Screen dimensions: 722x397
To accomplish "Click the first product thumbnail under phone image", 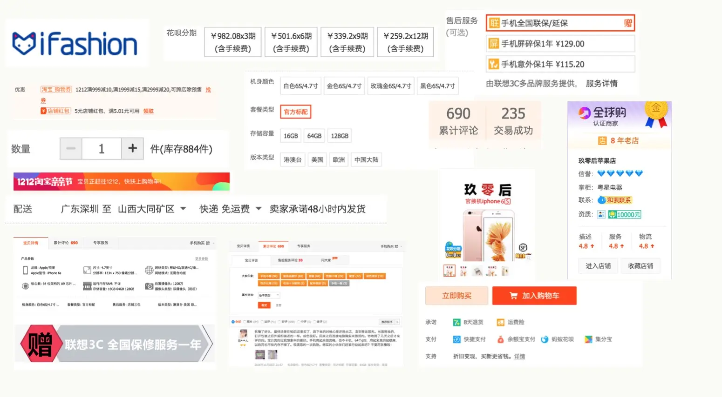I will pos(450,271).
